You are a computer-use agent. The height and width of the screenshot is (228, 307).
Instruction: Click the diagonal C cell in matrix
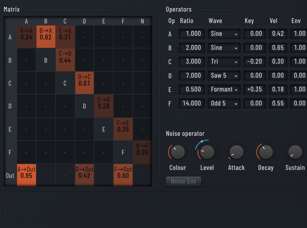pos(65,83)
